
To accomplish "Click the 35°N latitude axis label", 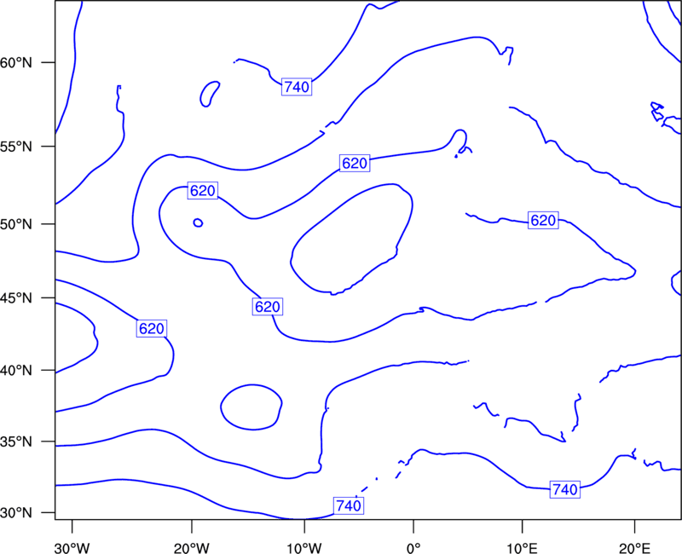I will 16,441.
